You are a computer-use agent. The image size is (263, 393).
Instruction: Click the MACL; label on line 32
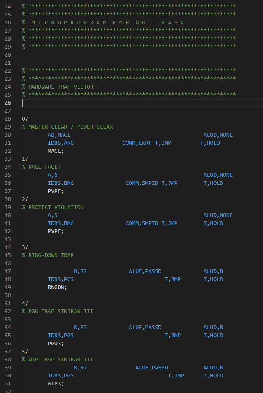[56, 151]
